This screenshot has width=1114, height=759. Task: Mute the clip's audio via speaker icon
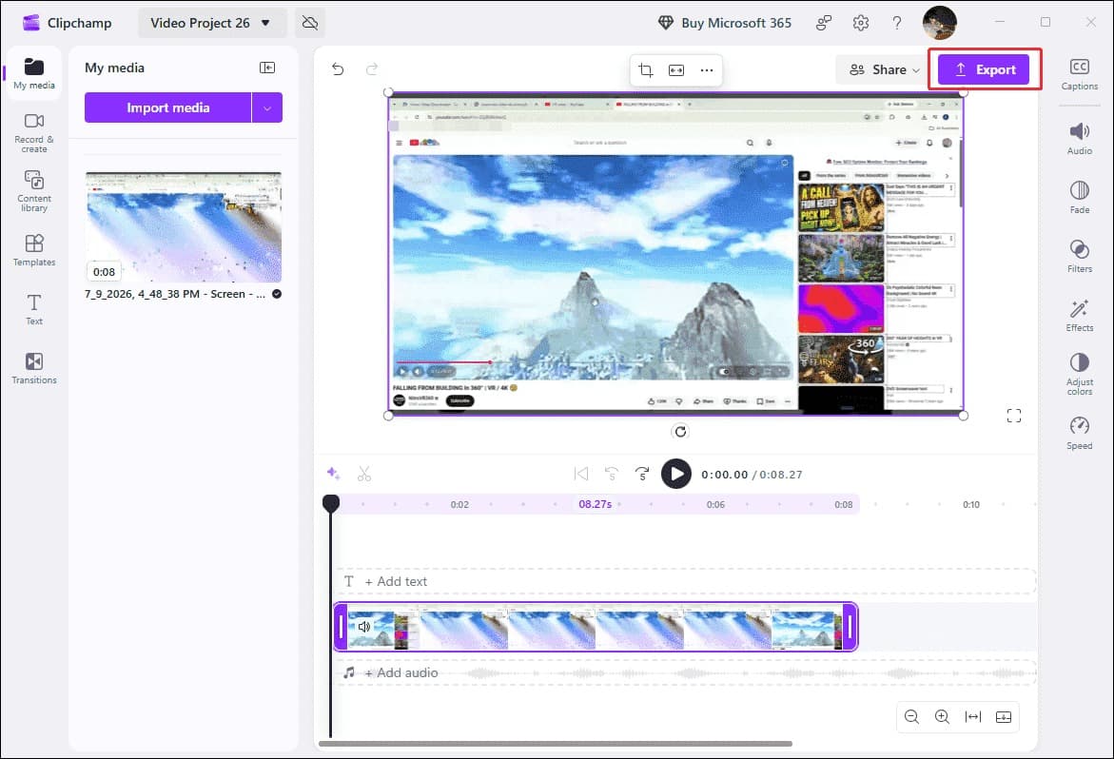tap(363, 627)
